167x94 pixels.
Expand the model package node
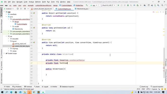[x=11, y=27]
